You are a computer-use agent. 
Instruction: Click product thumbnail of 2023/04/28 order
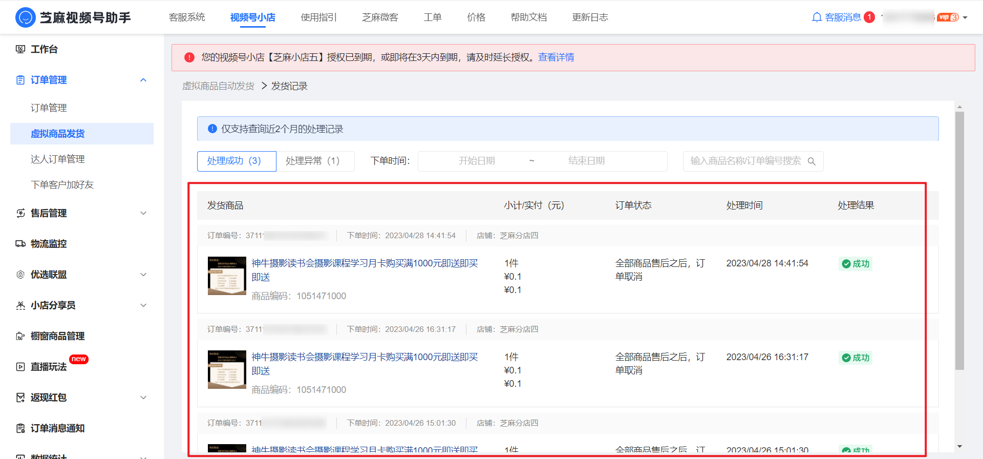[x=227, y=276]
